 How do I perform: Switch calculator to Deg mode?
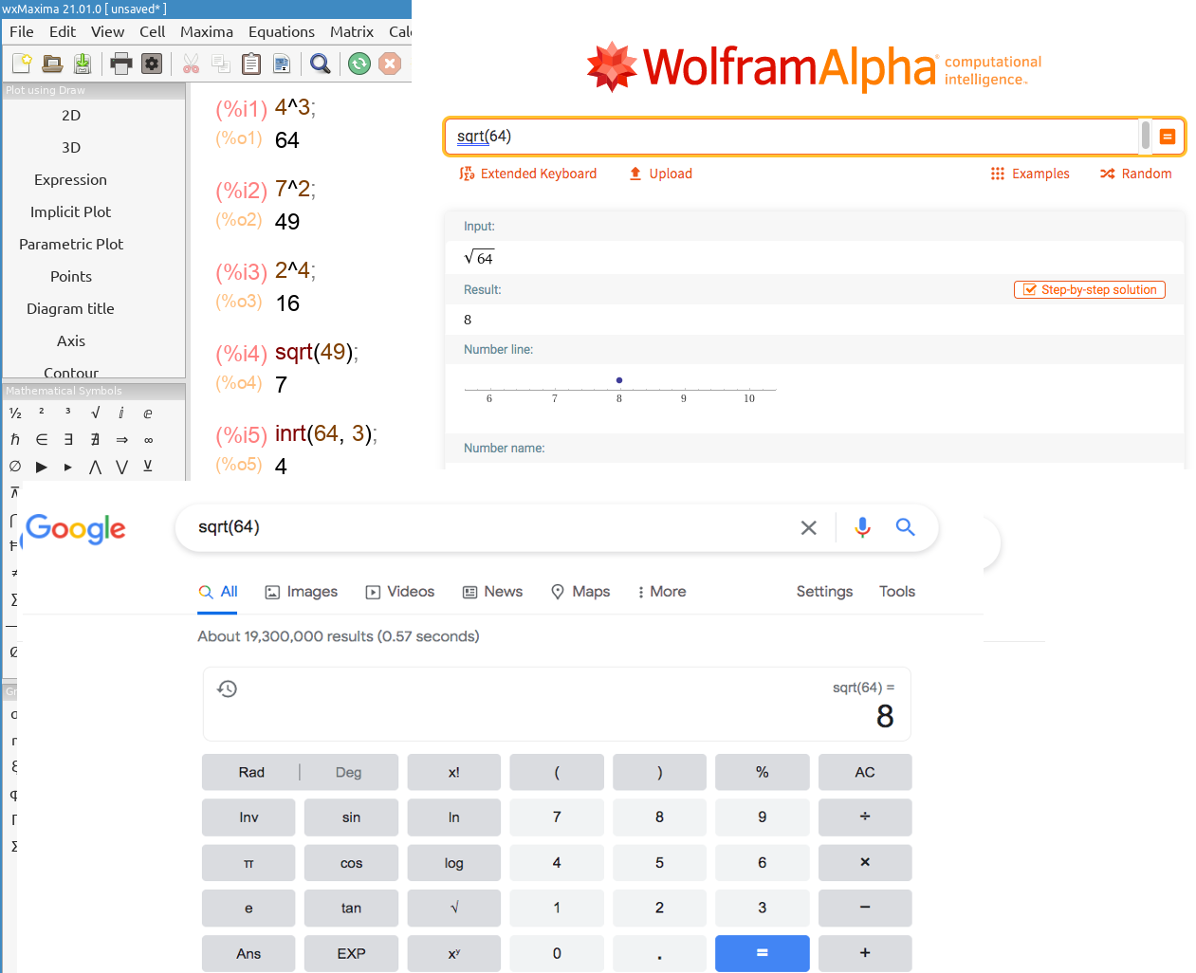[348, 772]
